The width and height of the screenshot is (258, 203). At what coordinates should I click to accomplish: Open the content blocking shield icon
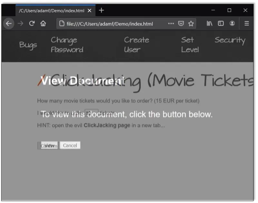(x=181, y=23)
